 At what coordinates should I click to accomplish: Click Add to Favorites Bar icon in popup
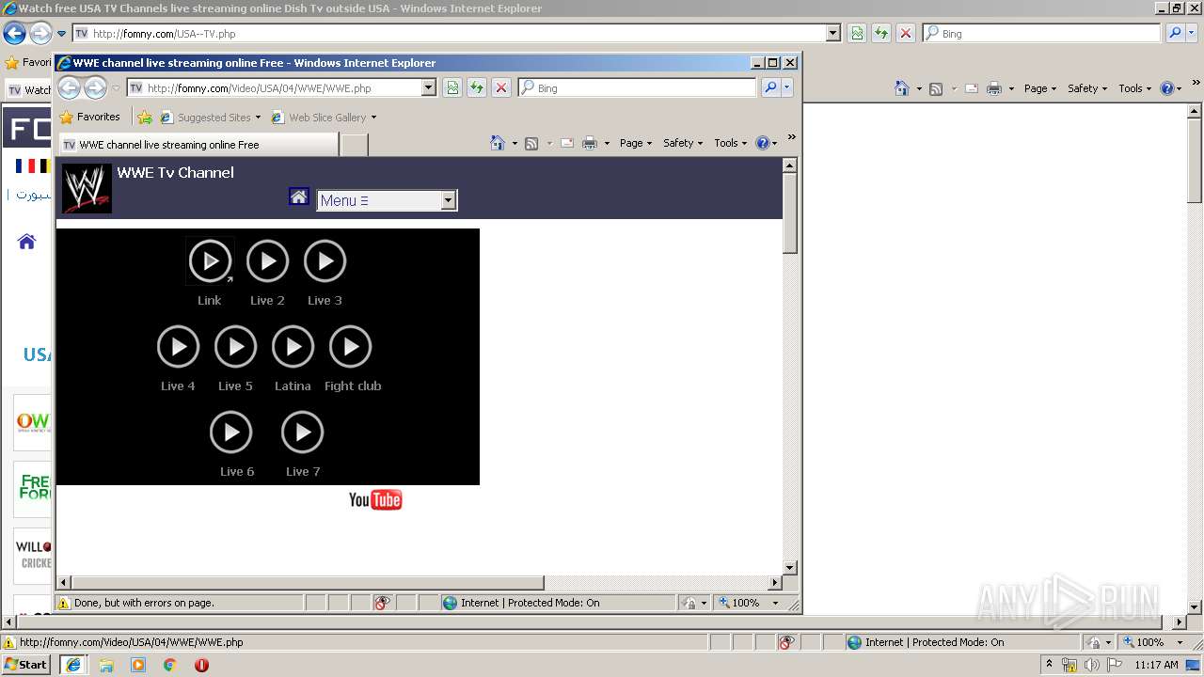(144, 118)
